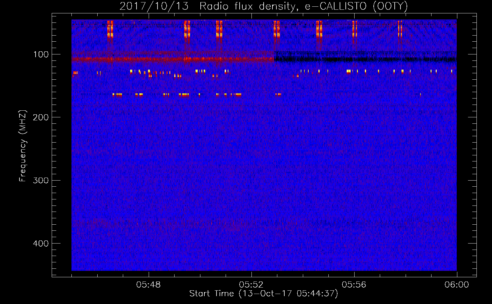Click the 'Start Time' axis label
Screen dimensions: 492x304
pyautogui.click(x=263, y=294)
